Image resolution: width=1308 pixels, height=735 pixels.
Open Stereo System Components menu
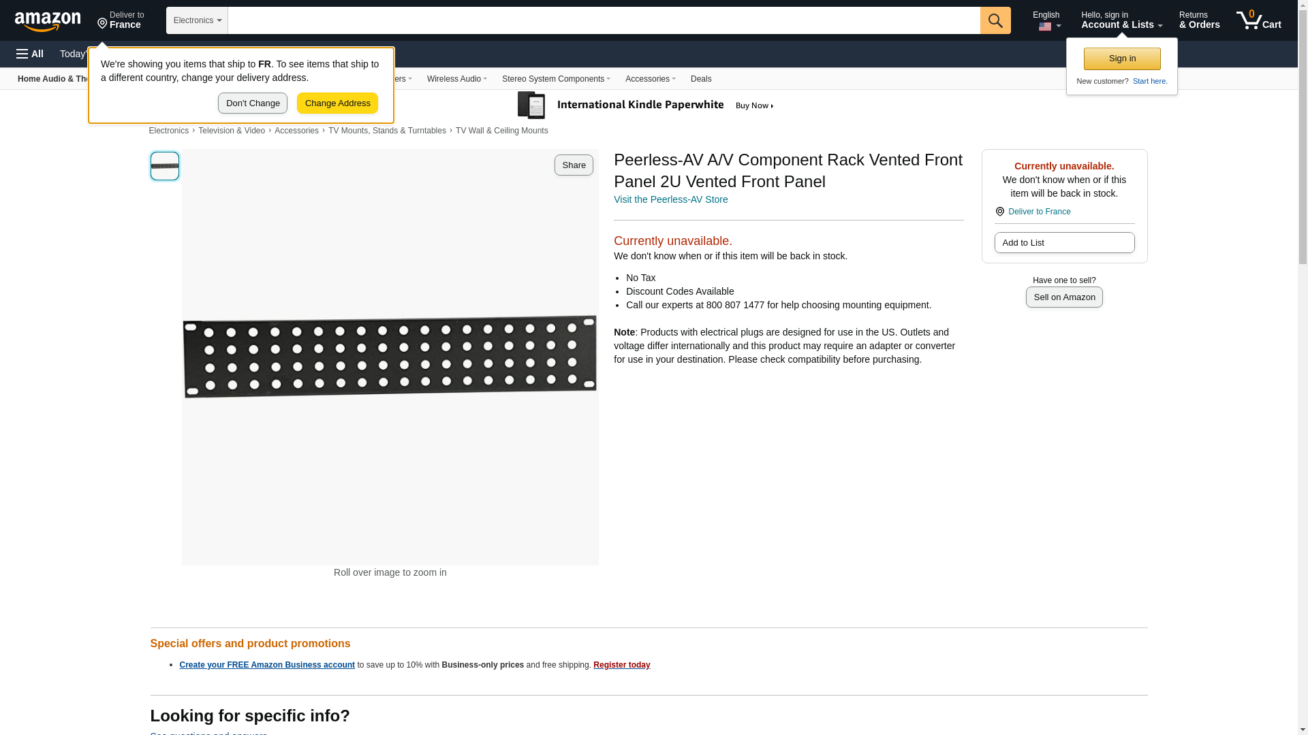(x=556, y=79)
